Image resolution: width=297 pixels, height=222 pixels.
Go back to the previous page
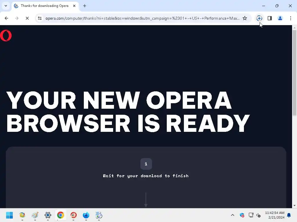click(x=6, y=18)
